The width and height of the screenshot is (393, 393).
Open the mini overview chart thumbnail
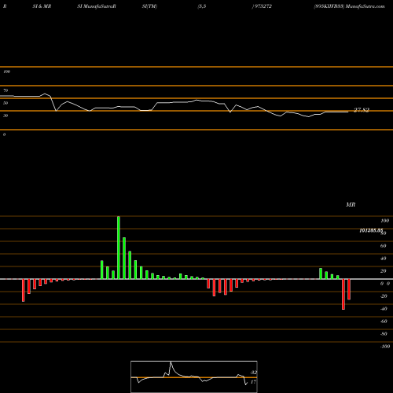[194, 376]
